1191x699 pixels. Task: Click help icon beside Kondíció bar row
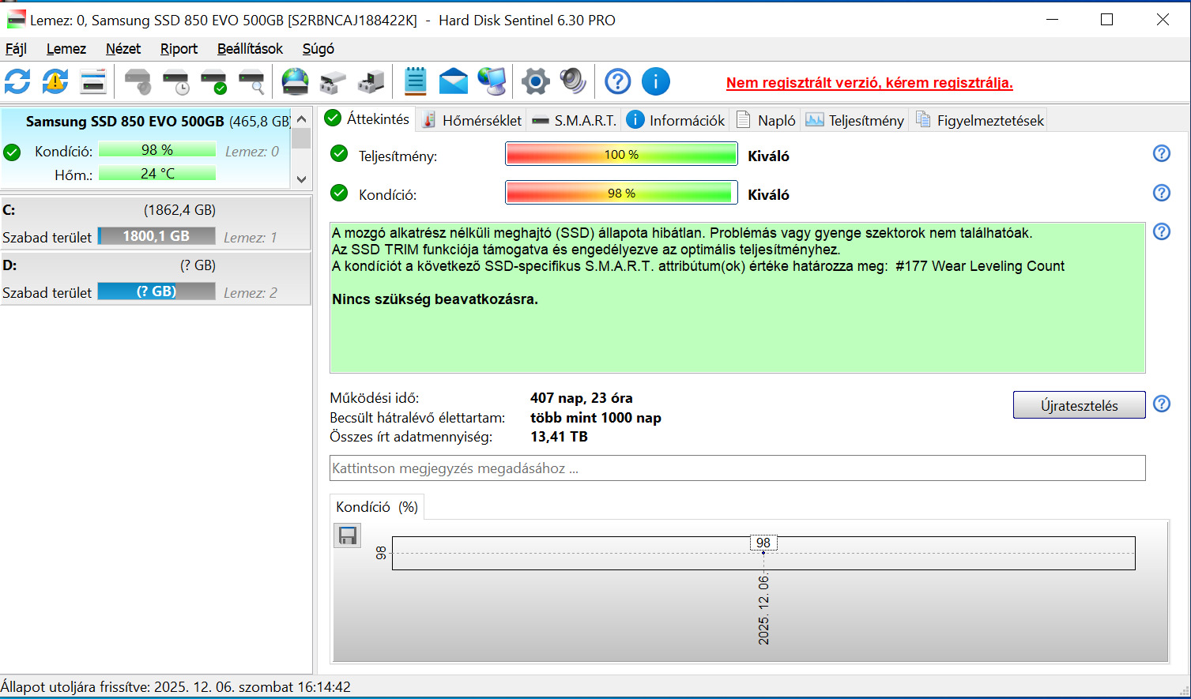(x=1161, y=193)
